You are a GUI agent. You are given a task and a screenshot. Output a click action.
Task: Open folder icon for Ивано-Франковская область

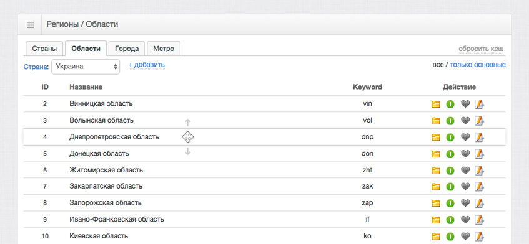[436, 220]
